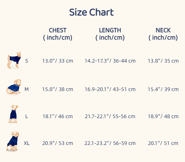Screen dimensions: 185x162
Task: Select the M size label
Action: click(x=27, y=89)
